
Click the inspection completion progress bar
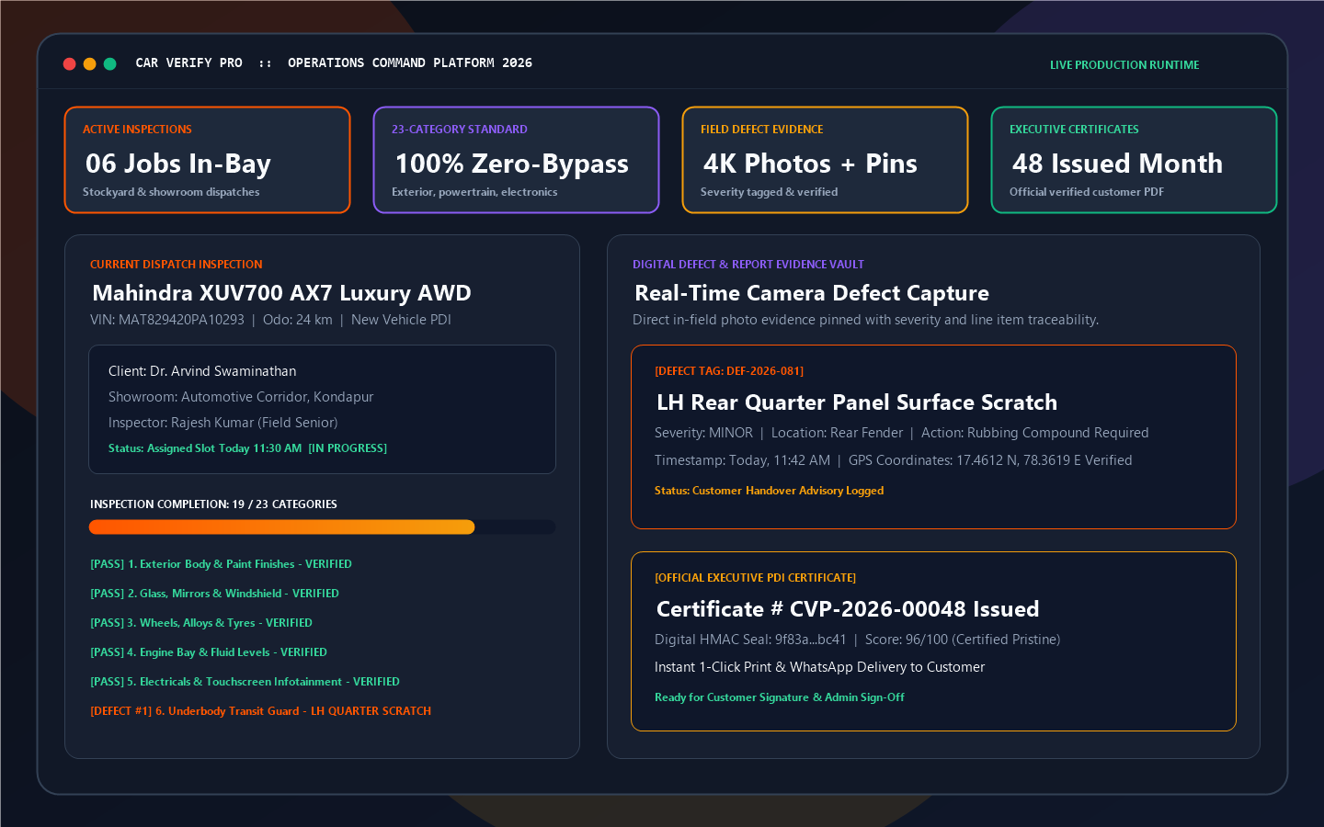click(322, 527)
